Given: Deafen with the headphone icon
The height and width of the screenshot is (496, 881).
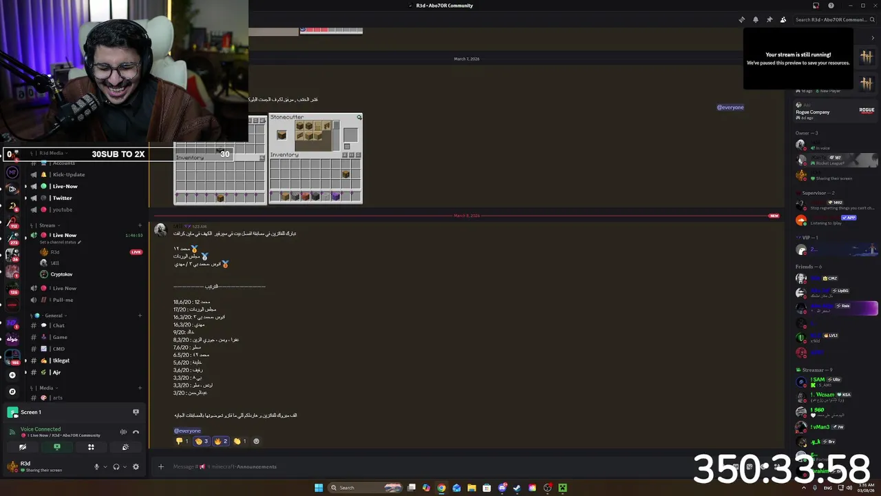Looking at the screenshot, I should [116, 466].
